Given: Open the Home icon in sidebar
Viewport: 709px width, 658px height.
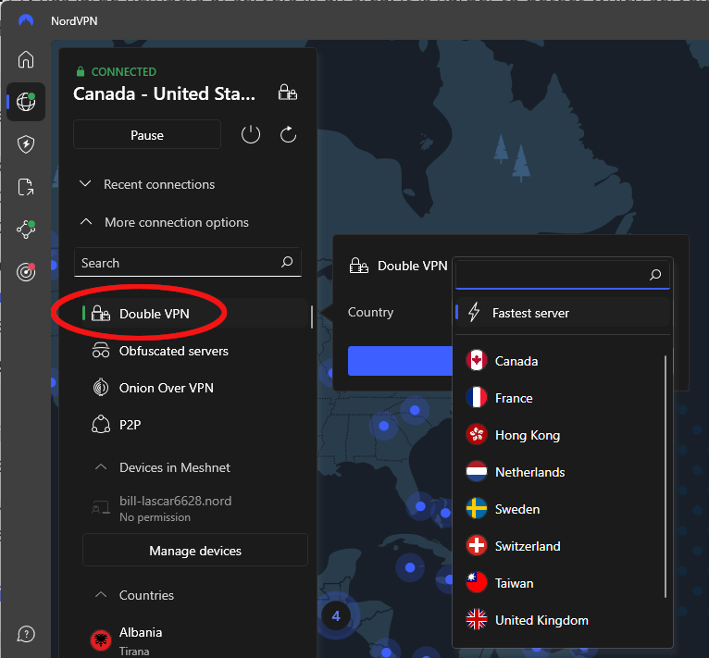Looking at the screenshot, I should 26,59.
